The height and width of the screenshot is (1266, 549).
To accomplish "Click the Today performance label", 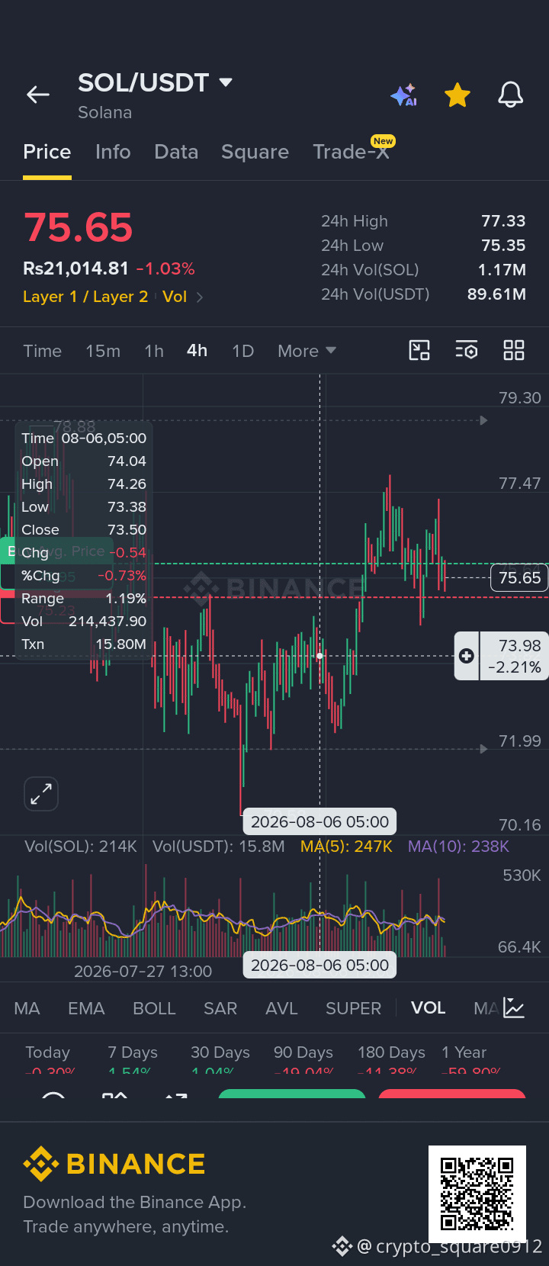I will coord(47,1052).
